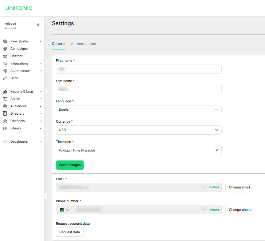Expand the Channels menu chevron
The image size is (265, 241).
(x=41, y=121)
